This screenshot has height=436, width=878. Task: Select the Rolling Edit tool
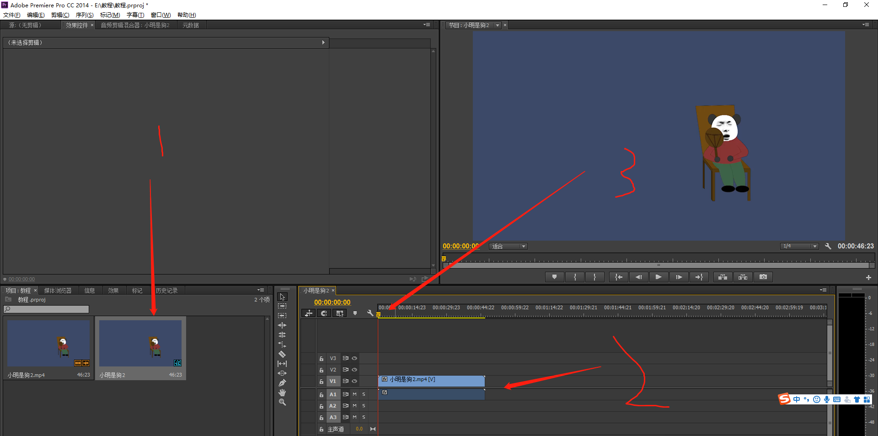click(x=282, y=335)
